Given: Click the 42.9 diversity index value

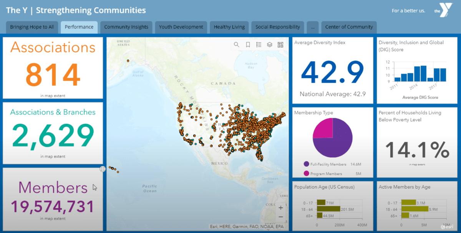Looking at the screenshot, I should [x=333, y=73].
